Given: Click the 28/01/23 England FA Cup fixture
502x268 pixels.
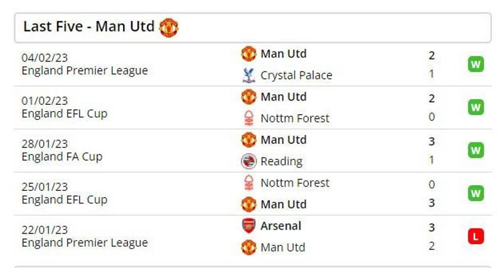Looking at the screenshot, I should pyautogui.click(x=62, y=150).
